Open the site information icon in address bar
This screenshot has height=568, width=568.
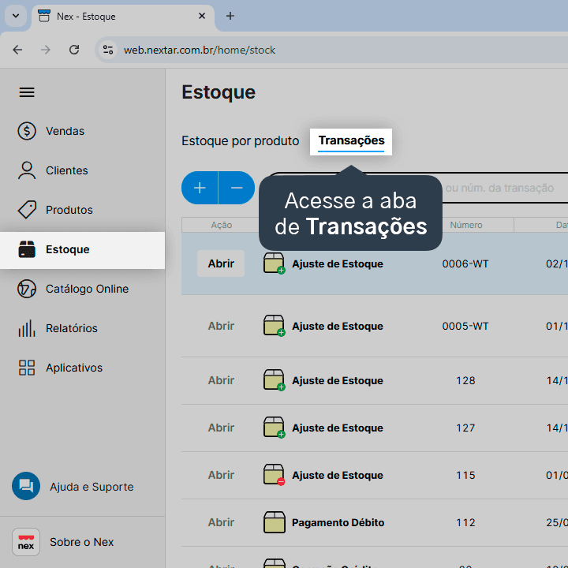pyautogui.click(x=108, y=50)
